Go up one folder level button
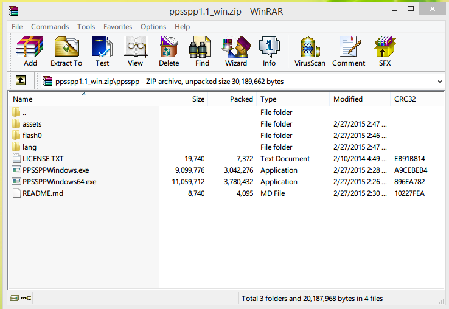The image size is (449, 309). (21, 81)
